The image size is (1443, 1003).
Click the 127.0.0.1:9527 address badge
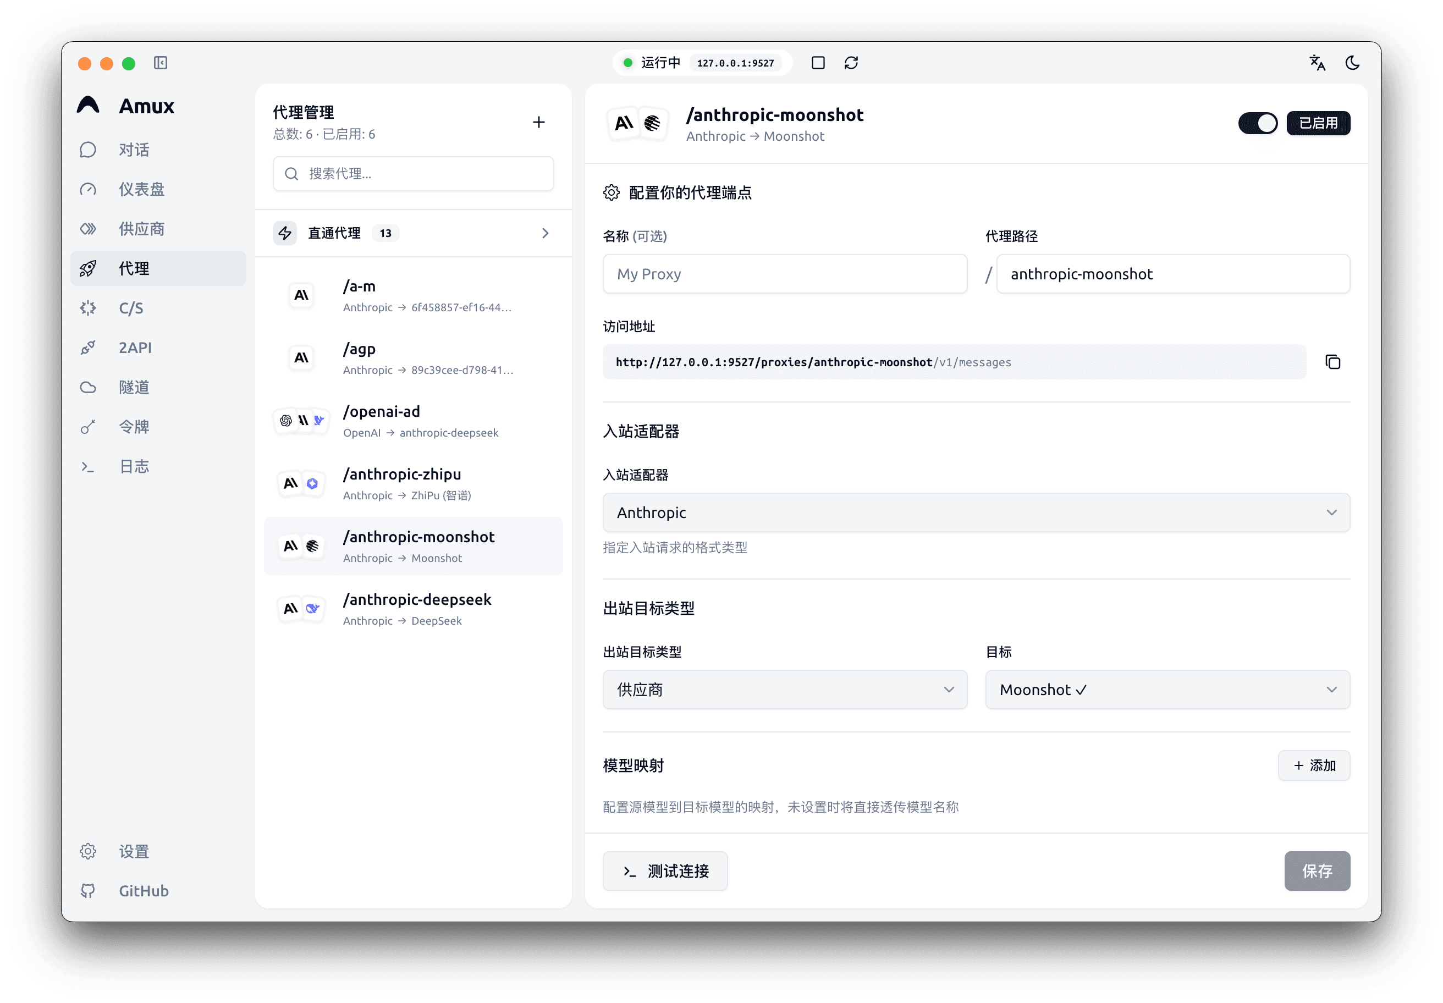click(735, 63)
